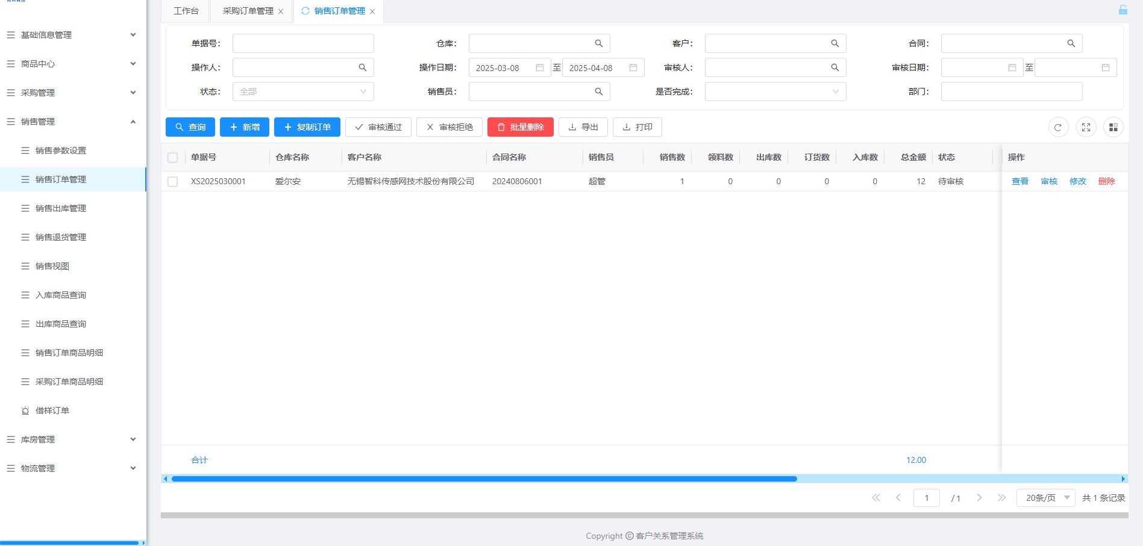Click the 导出 export button
This screenshot has height=546, width=1143.
pos(583,127)
